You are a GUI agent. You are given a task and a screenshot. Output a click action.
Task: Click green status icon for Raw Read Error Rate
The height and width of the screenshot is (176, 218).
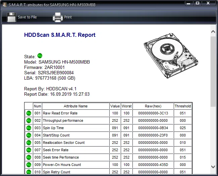(29, 113)
